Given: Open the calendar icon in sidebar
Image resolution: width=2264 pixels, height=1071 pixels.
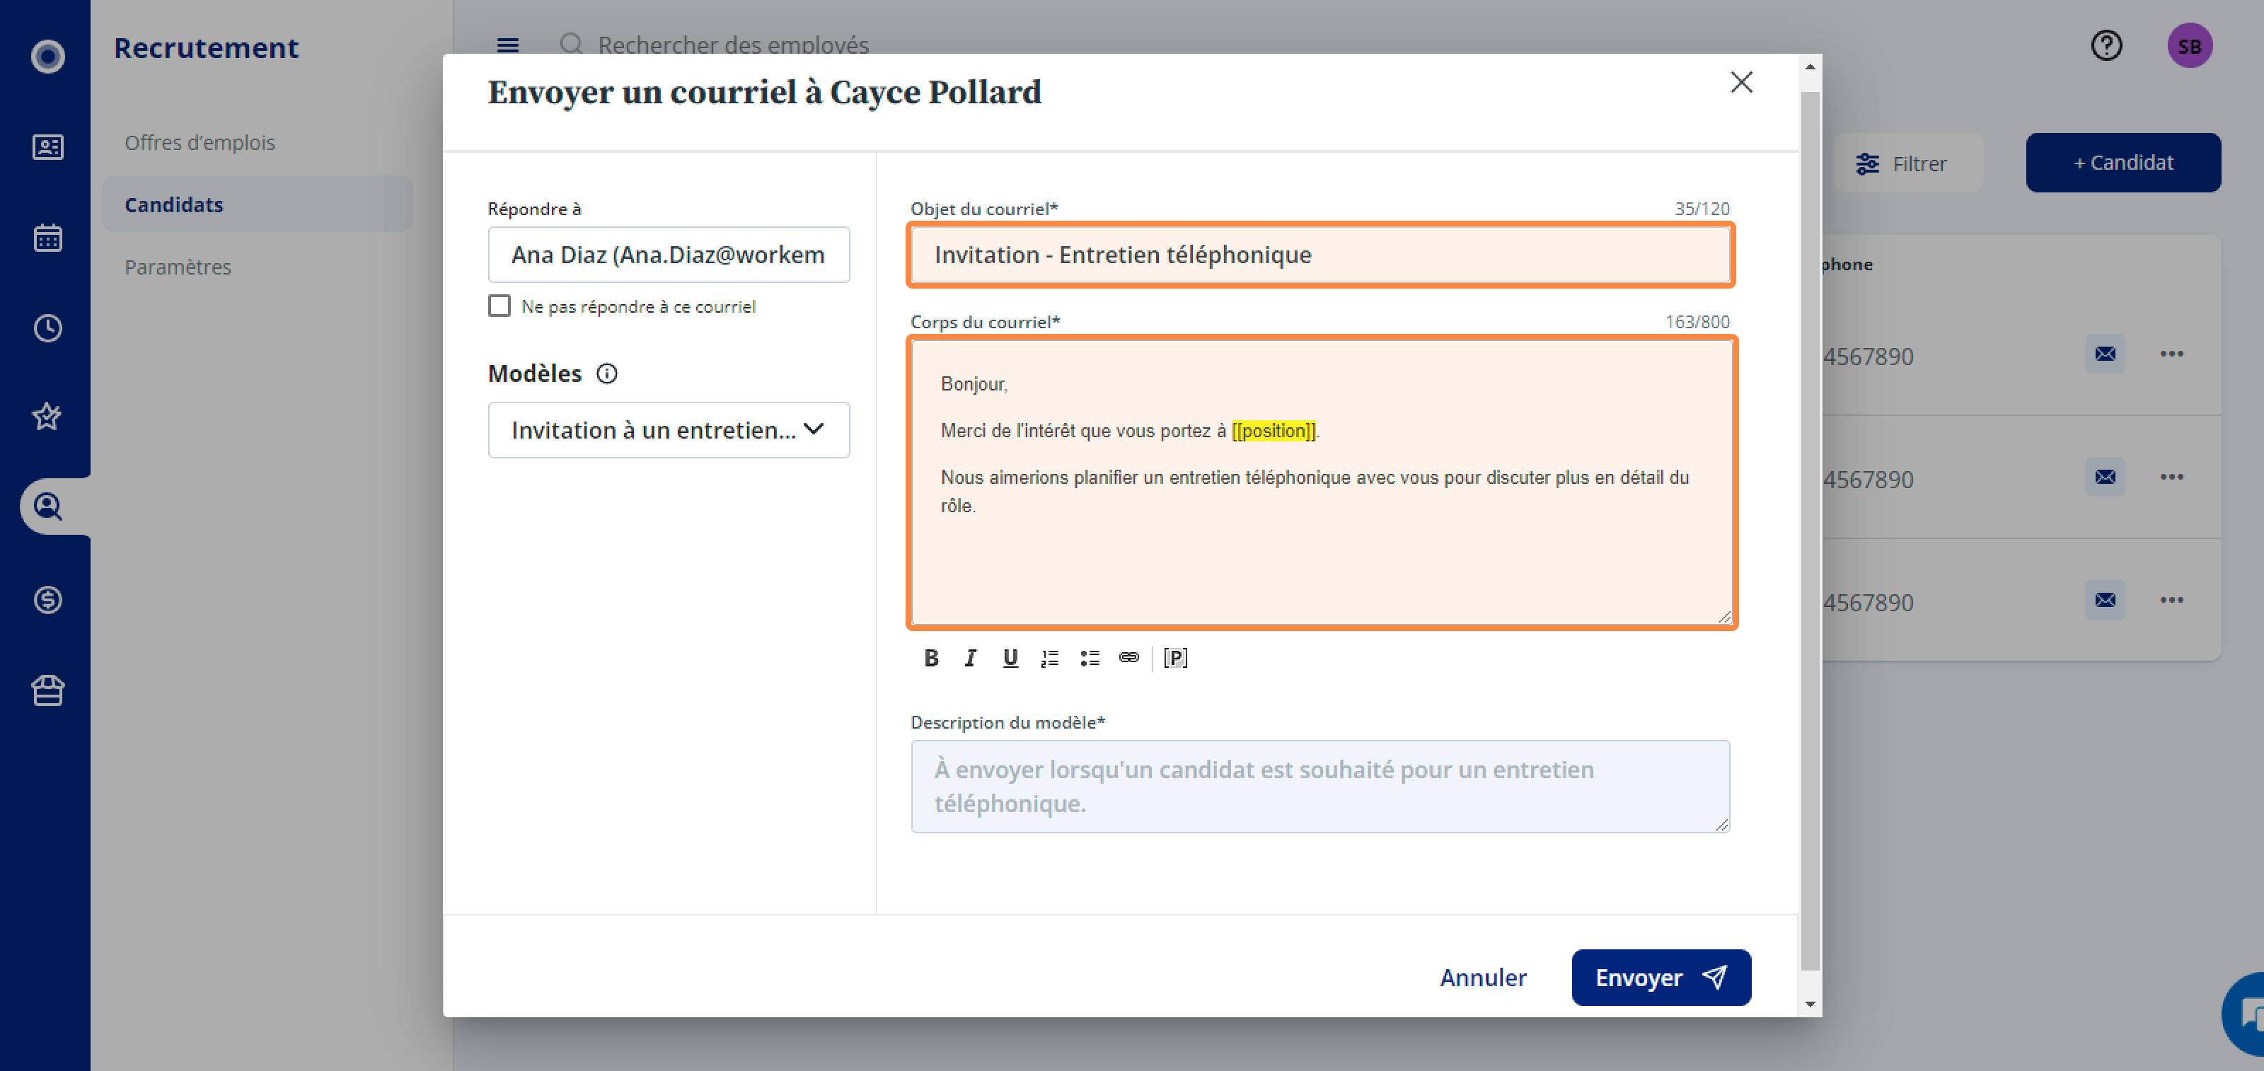Looking at the screenshot, I should pos(47,237).
